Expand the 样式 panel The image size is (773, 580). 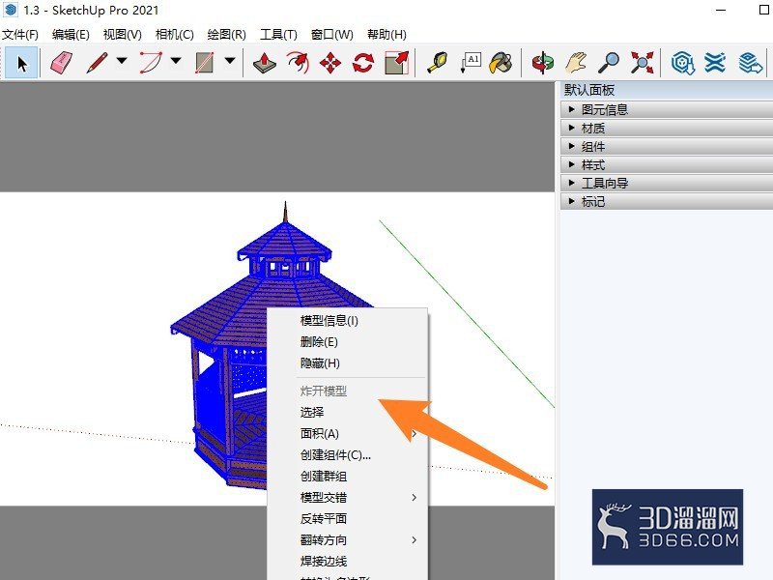tap(667, 164)
